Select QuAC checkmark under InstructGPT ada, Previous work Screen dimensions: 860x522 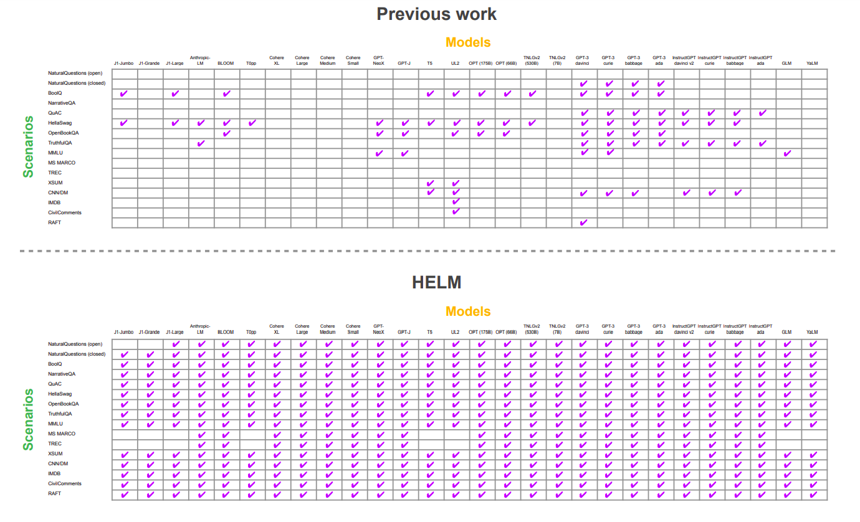point(762,113)
